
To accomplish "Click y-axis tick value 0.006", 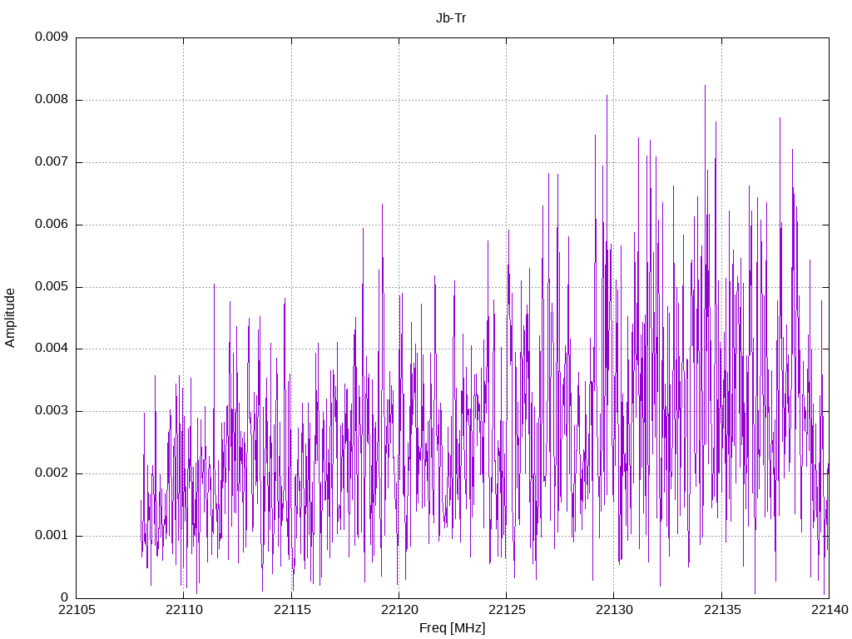I will [52, 224].
